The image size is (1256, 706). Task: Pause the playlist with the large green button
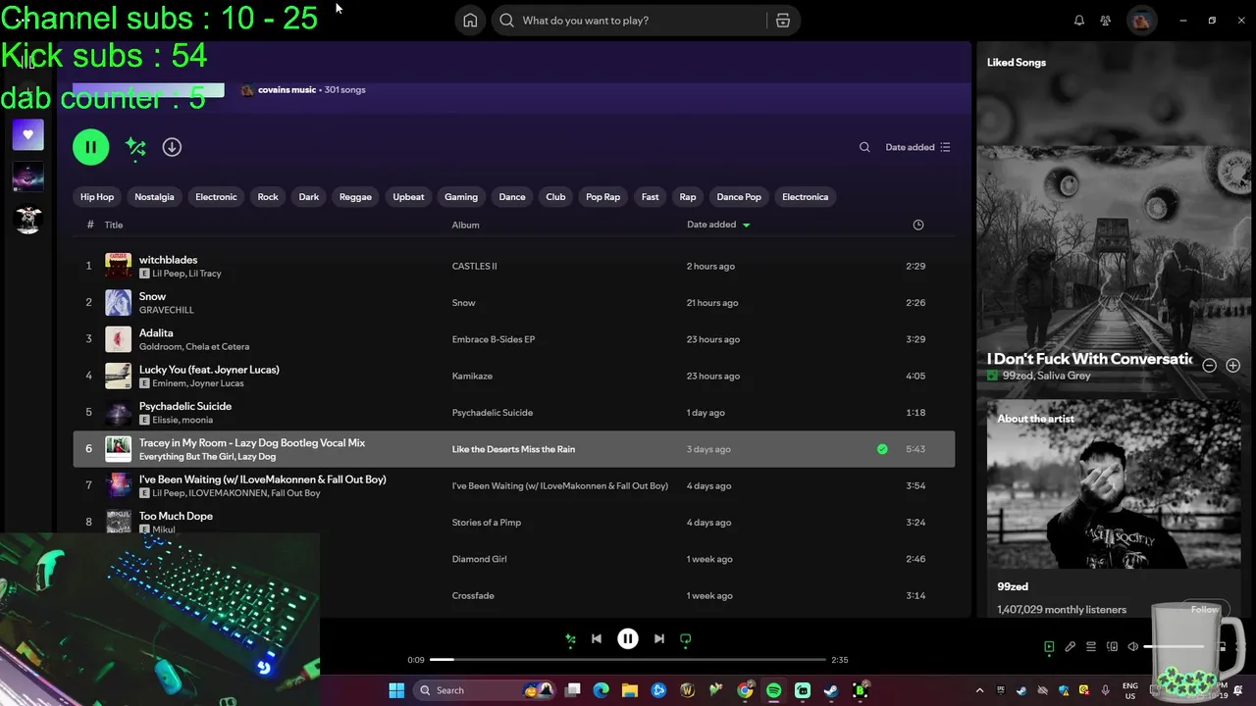point(90,147)
